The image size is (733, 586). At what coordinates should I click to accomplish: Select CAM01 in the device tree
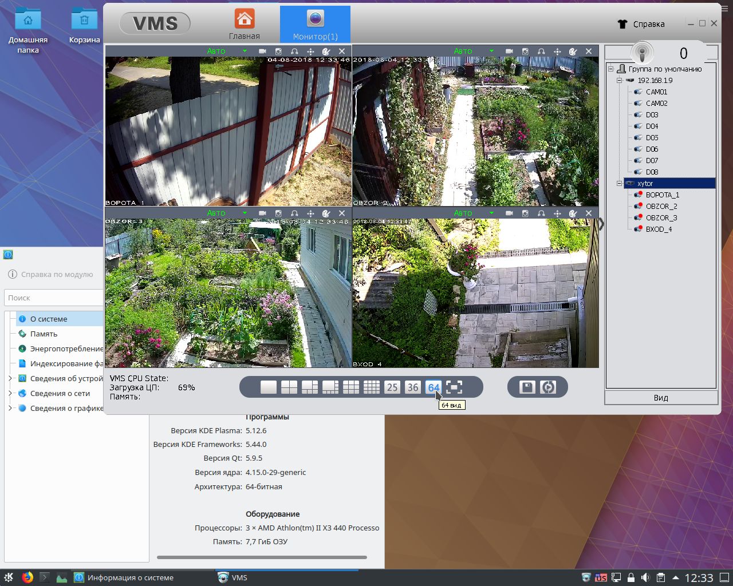tap(656, 92)
